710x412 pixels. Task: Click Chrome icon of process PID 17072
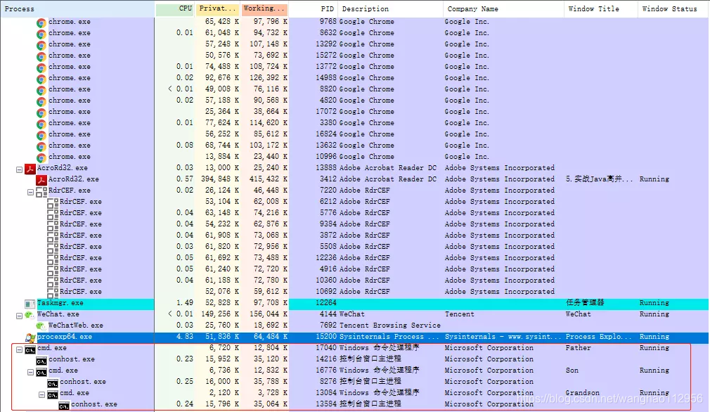tap(41, 112)
